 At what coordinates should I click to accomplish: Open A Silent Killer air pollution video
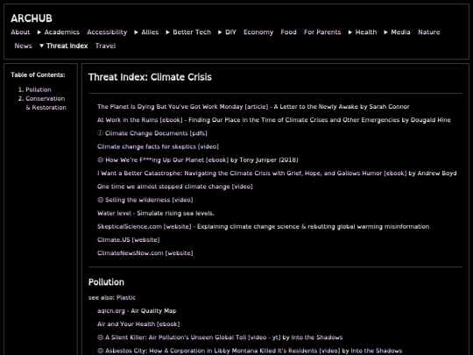click(x=193, y=337)
